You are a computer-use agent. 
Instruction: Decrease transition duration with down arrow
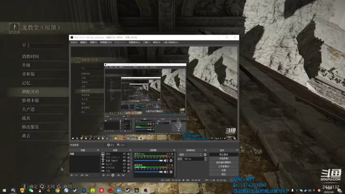206,160
